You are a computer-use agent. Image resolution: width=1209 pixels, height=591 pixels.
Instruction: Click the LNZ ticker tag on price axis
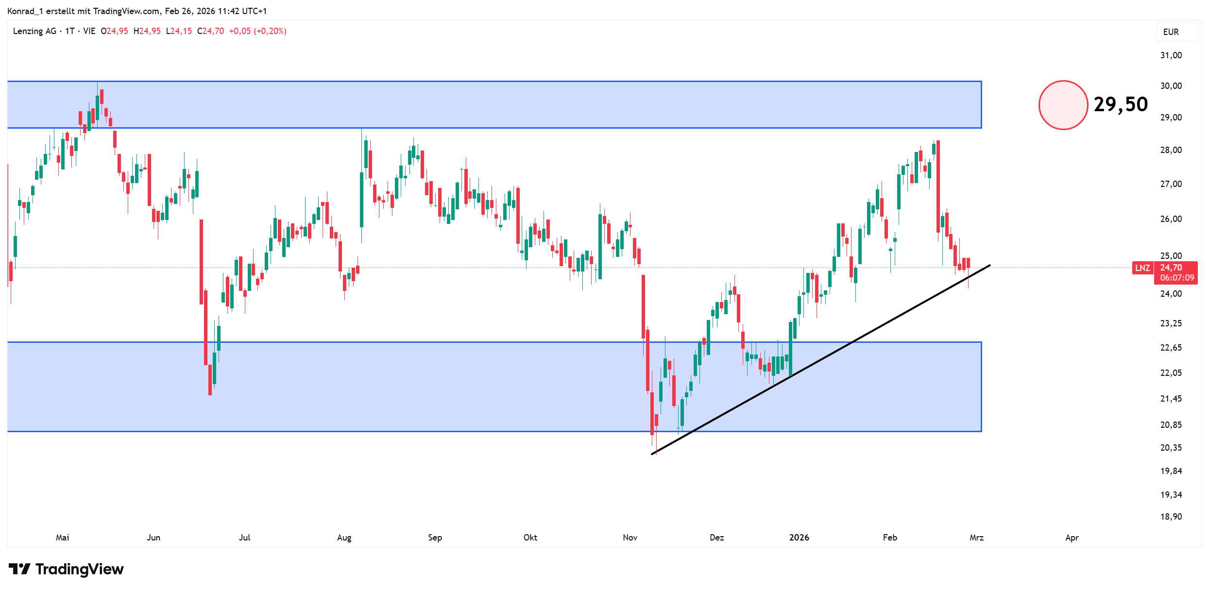click(1142, 268)
